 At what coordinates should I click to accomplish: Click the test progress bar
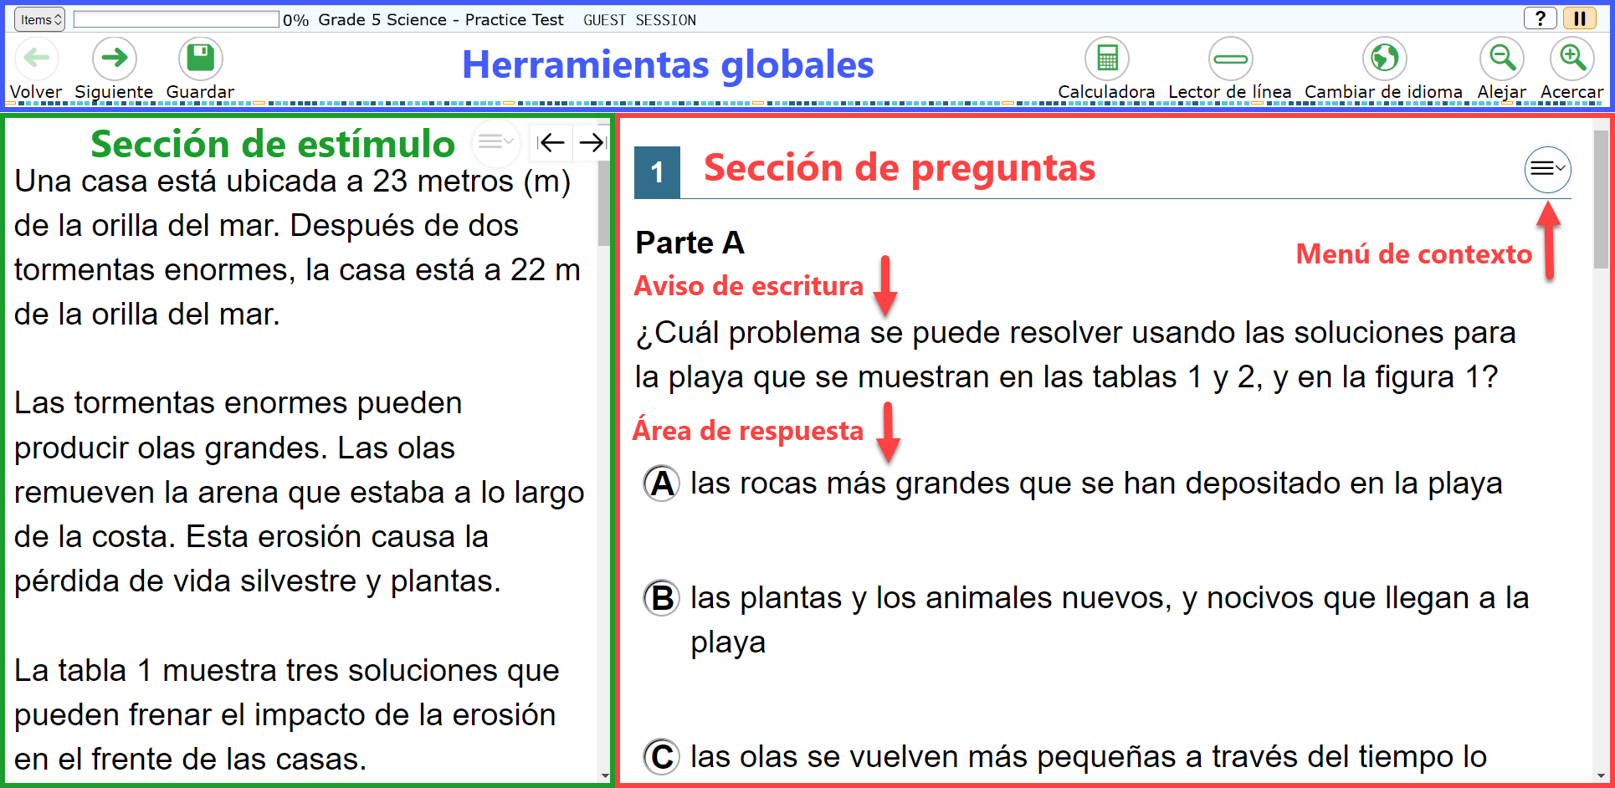(x=177, y=19)
